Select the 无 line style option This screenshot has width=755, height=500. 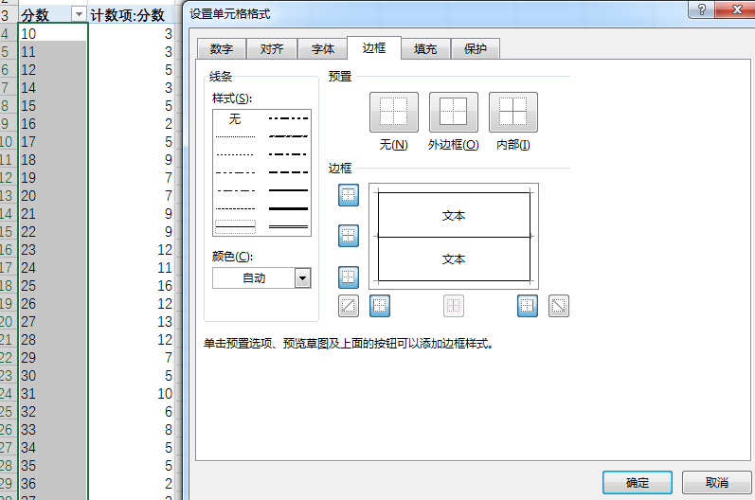tap(235, 118)
